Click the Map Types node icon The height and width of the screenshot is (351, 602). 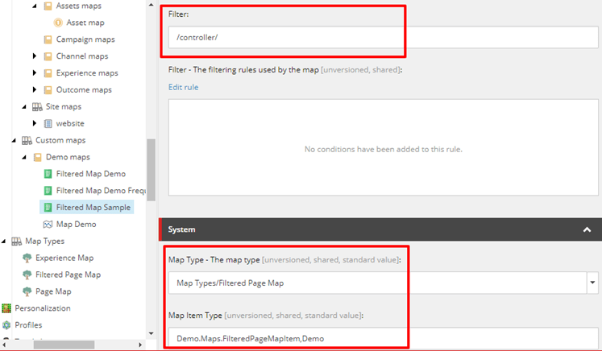(16, 242)
